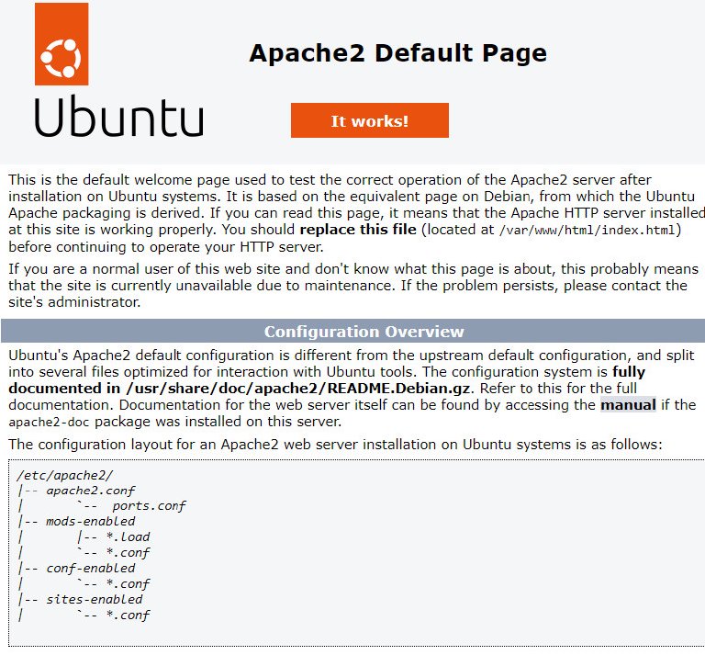
Task: Open the highlighted "manual" link
Action: tap(628, 405)
